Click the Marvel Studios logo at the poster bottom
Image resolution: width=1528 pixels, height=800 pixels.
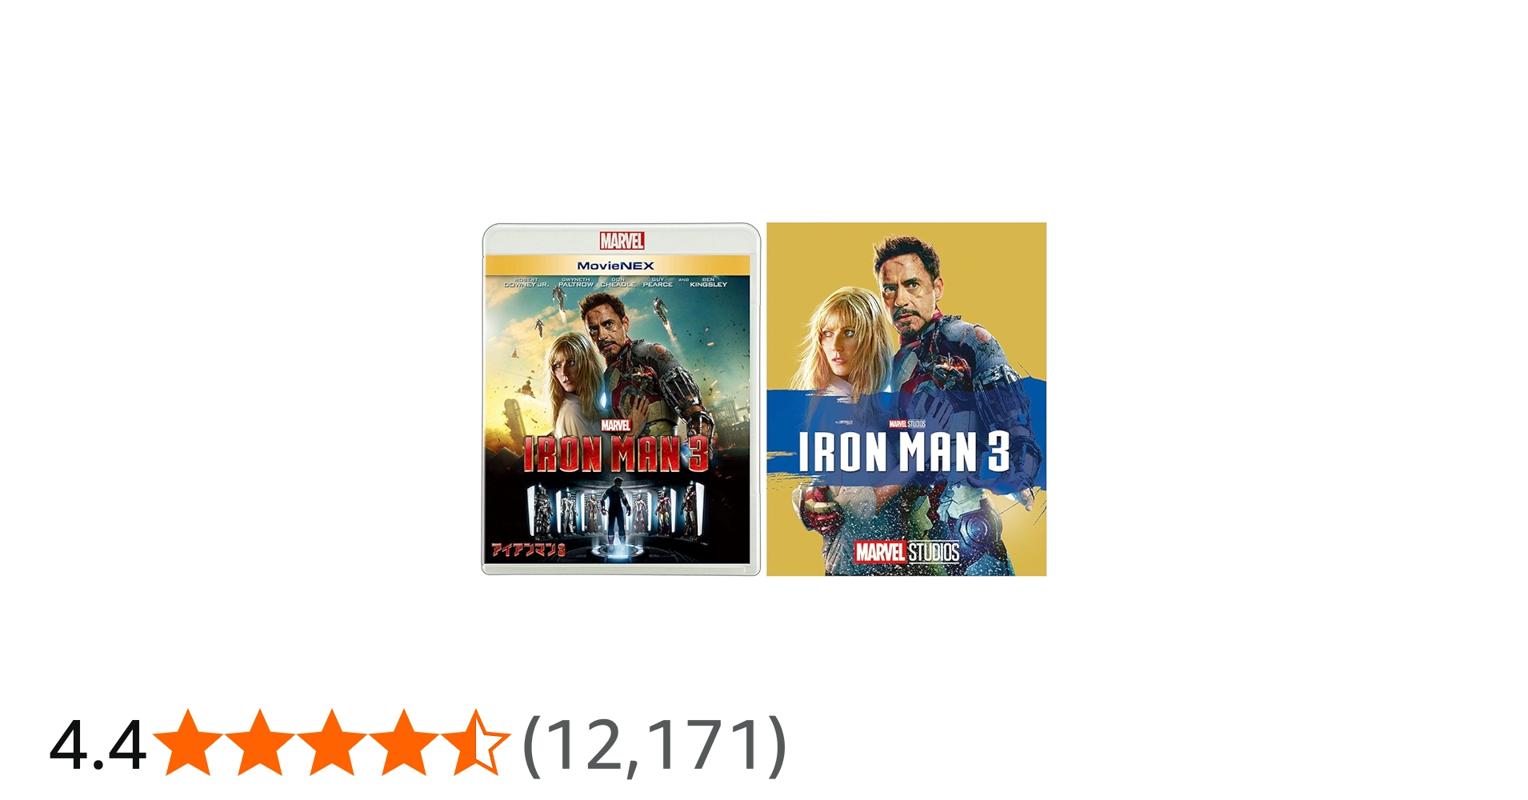click(906, 552)
